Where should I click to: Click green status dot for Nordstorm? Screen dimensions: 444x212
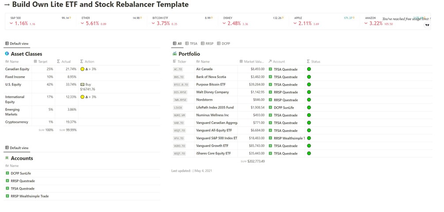point(309,100)
